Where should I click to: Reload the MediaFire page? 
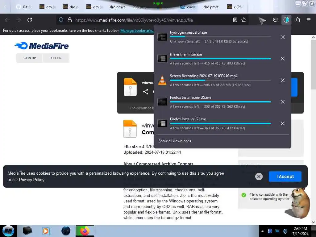point(30,20)
